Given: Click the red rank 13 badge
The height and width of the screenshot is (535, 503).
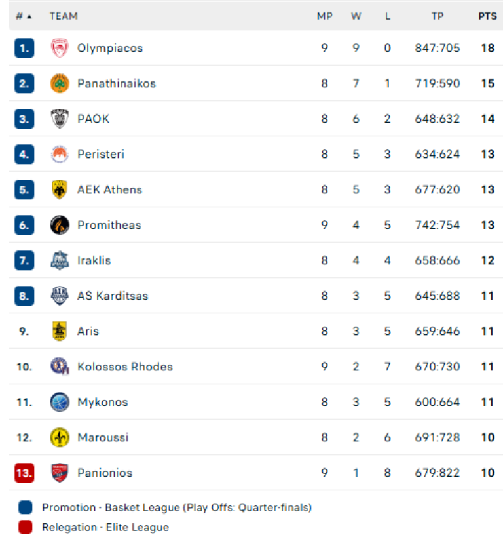Looking at the screenshot, I should point(24,473).
